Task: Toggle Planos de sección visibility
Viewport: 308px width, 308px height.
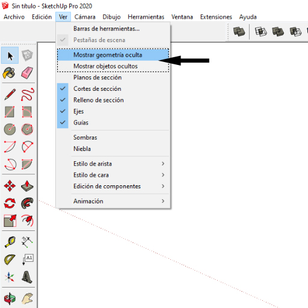Action: tap(113, 78)
